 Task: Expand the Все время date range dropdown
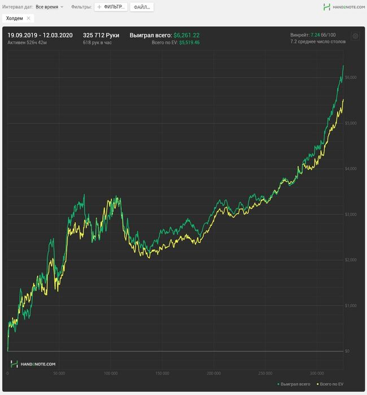tap(50, 7)
